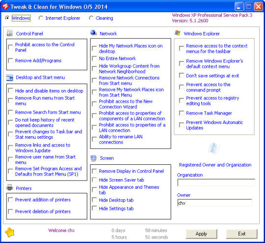The width and height of the screenshot is (265, 243).
Task: Click the yellow star icon
Action: click(10, 233)
